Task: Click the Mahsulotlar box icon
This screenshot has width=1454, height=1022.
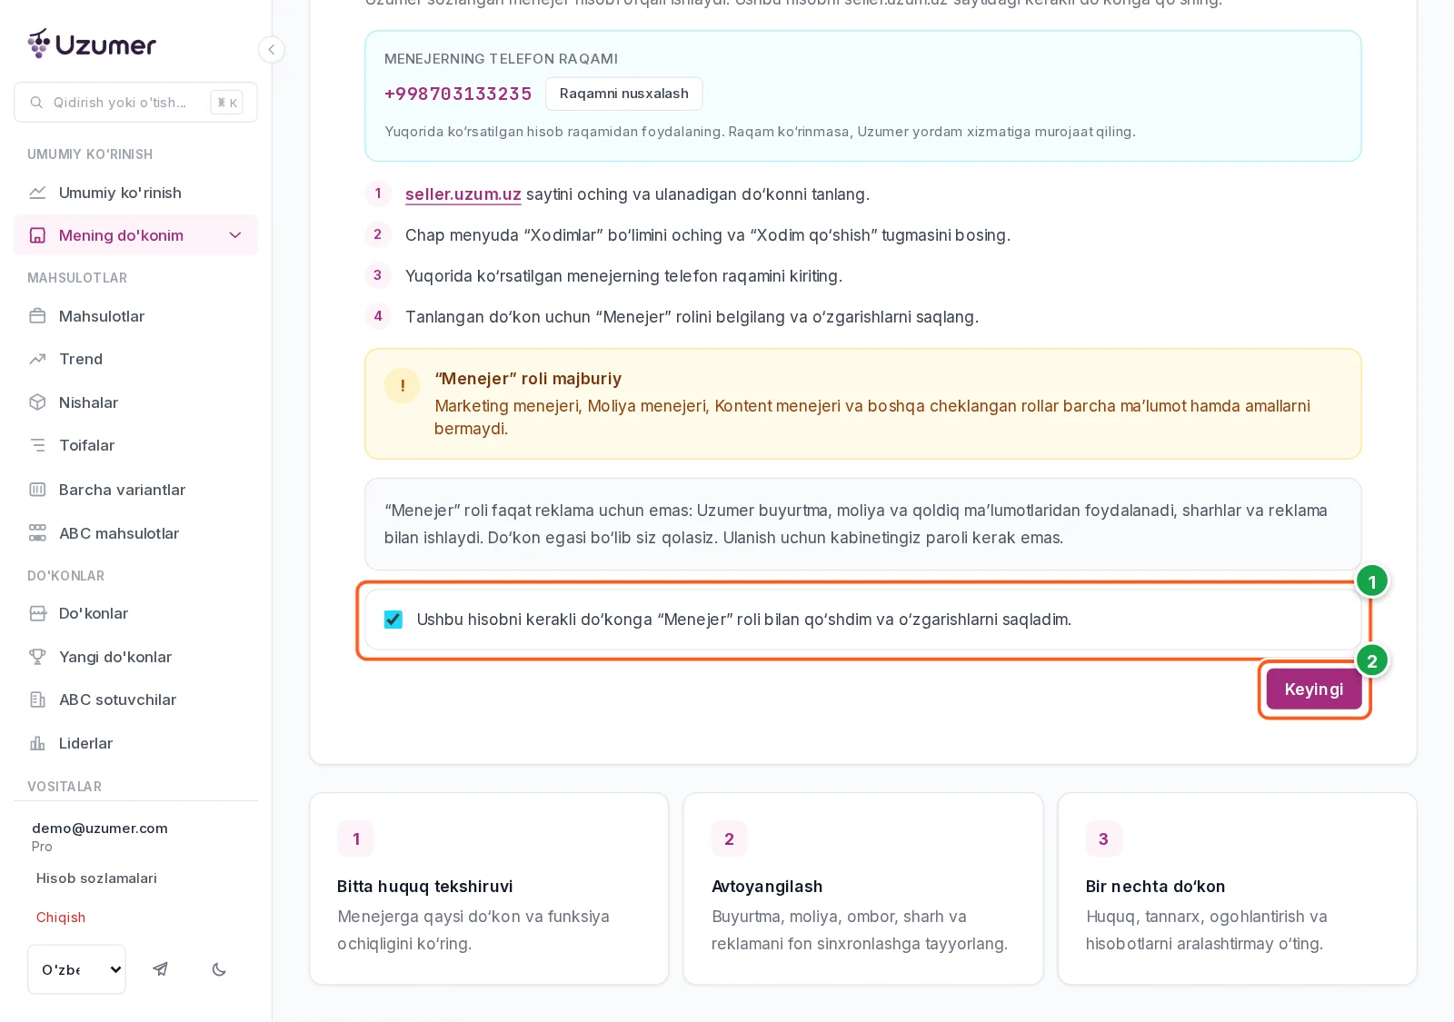Action: [37, 316]
